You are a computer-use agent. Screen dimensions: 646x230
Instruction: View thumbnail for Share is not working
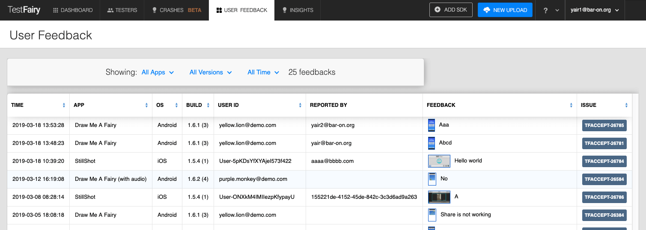coord(432,215)
